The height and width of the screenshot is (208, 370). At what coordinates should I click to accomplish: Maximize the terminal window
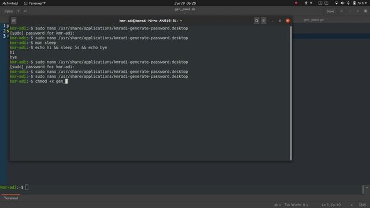(x=280, y=21)
